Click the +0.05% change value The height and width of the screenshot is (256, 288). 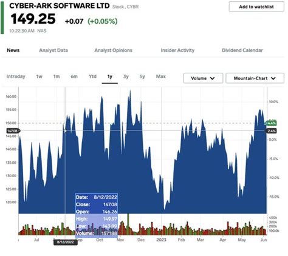(x=103, y=21)
